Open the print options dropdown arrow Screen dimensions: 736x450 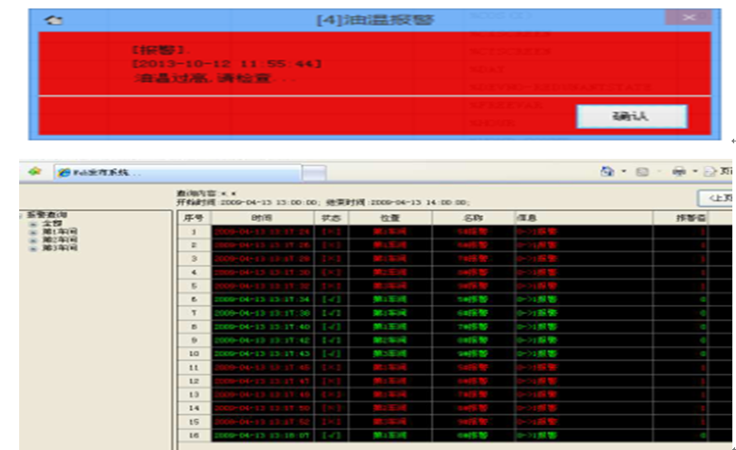(694, 172)
